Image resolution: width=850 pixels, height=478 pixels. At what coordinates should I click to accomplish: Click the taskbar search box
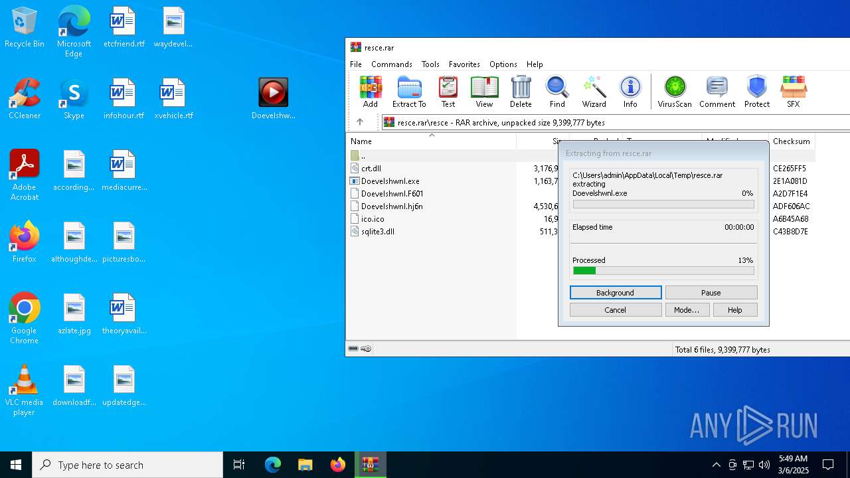[x=127, y=465]
